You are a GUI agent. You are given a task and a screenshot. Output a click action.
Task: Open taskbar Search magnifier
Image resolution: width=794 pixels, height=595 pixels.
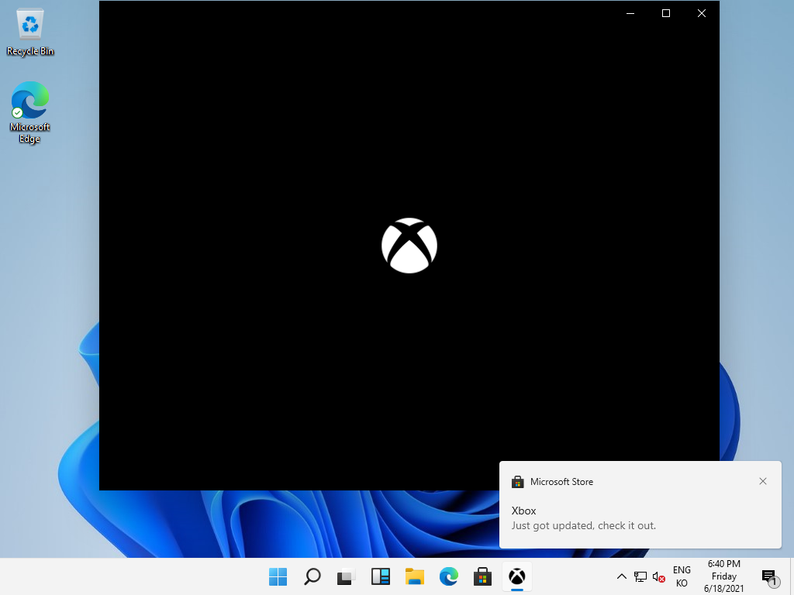[312, 576]
